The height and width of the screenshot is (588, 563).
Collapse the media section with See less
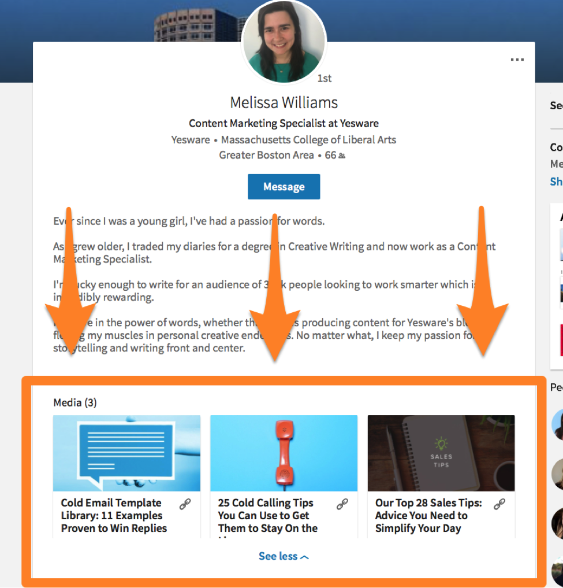tap(279, 556)
